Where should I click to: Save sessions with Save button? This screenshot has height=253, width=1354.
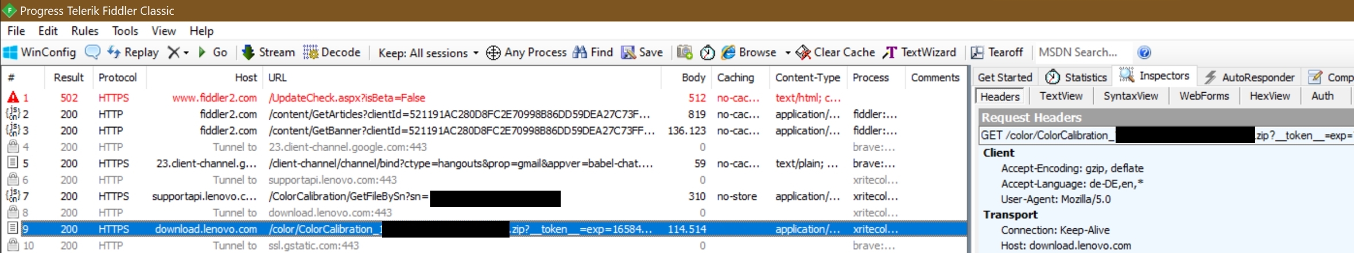click(642, 52)
